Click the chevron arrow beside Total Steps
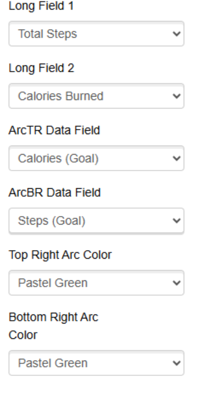Image resolution: width=210 pixels, height=393 pixels. click(x=177, y=34)
